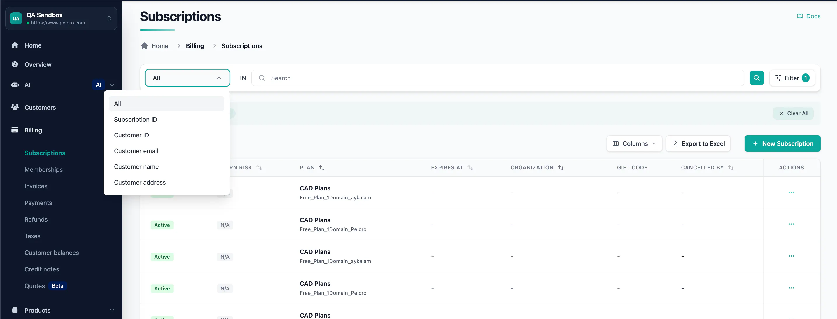Click the Docs book icon
The image size is (837, 319).
point(800,16)
